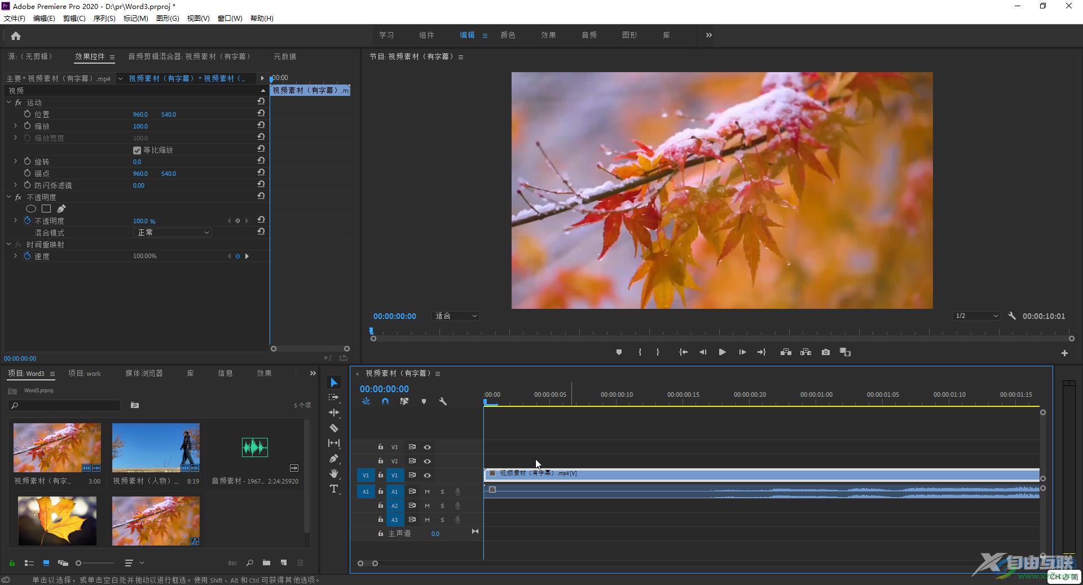1083x585 pixels.
Task: Toggle insert sequences as nests
Action: pos(366,401)
